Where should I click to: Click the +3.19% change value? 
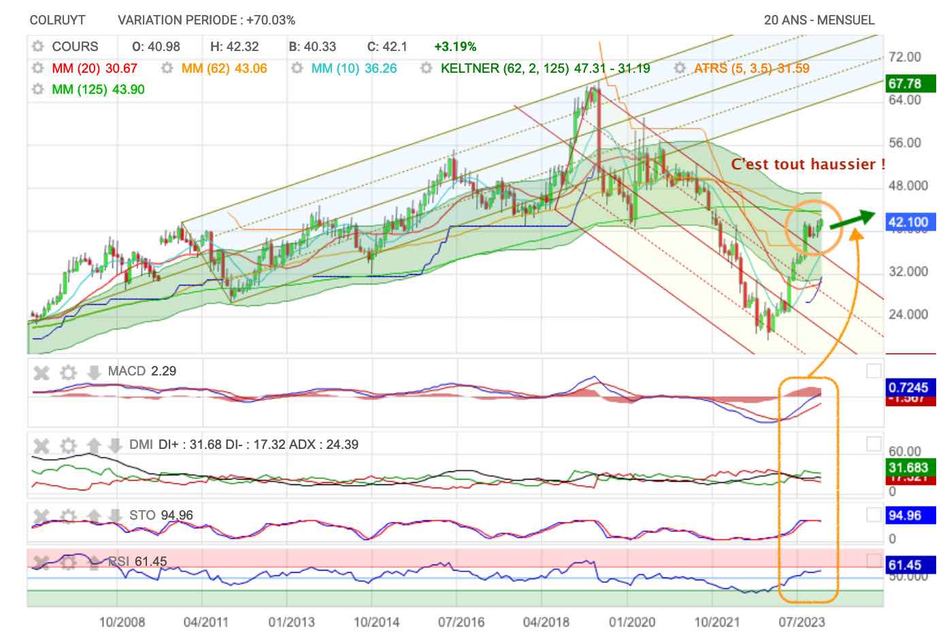point(455,47)
